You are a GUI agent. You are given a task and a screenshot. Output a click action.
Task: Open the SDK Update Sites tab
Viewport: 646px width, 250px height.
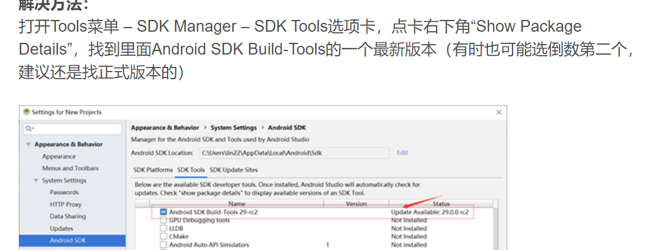(x=233, y=170)
